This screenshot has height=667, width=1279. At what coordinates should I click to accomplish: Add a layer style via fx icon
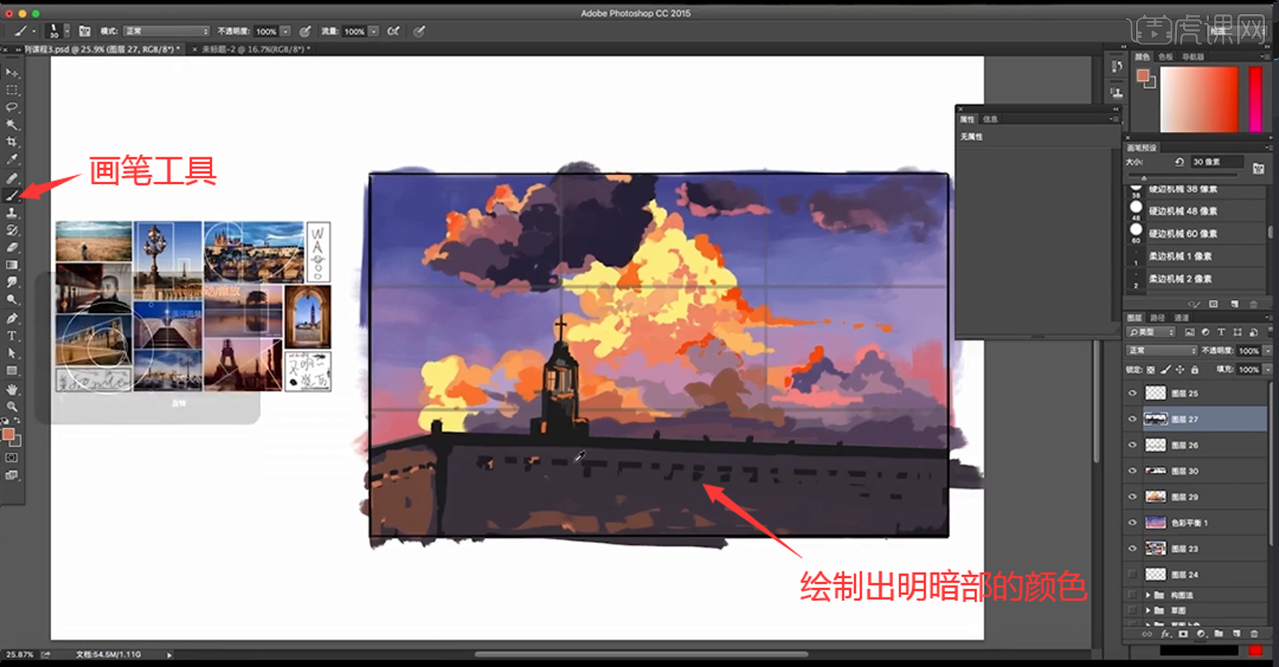pyautogui.click(x=1166, y=634)
